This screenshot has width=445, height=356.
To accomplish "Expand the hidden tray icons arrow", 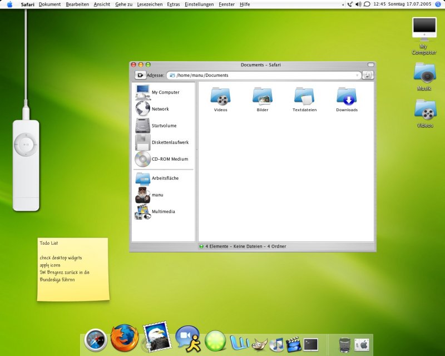I will point(343,5).
